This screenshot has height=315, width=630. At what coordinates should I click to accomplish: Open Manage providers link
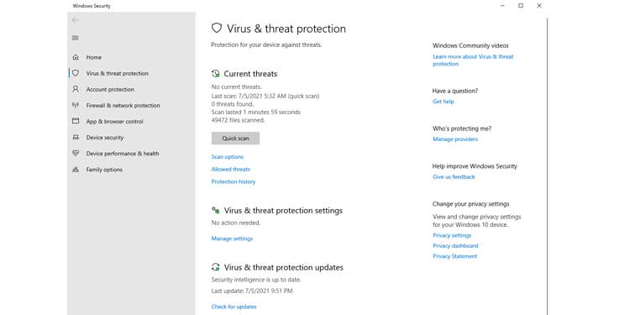455,139
